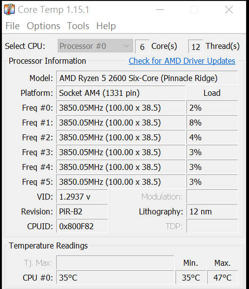Follow the Check for AMD Driver Updates link

point(182,61)
